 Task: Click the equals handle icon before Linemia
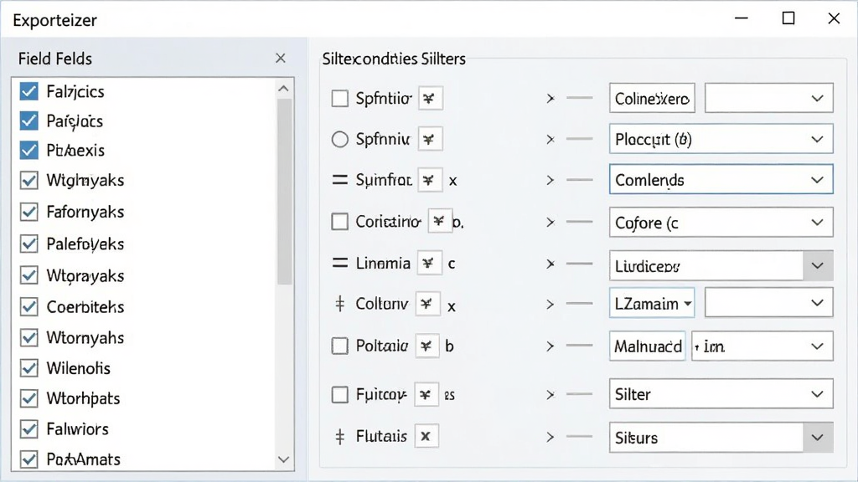pyautogui.click(x=340, y=264)
